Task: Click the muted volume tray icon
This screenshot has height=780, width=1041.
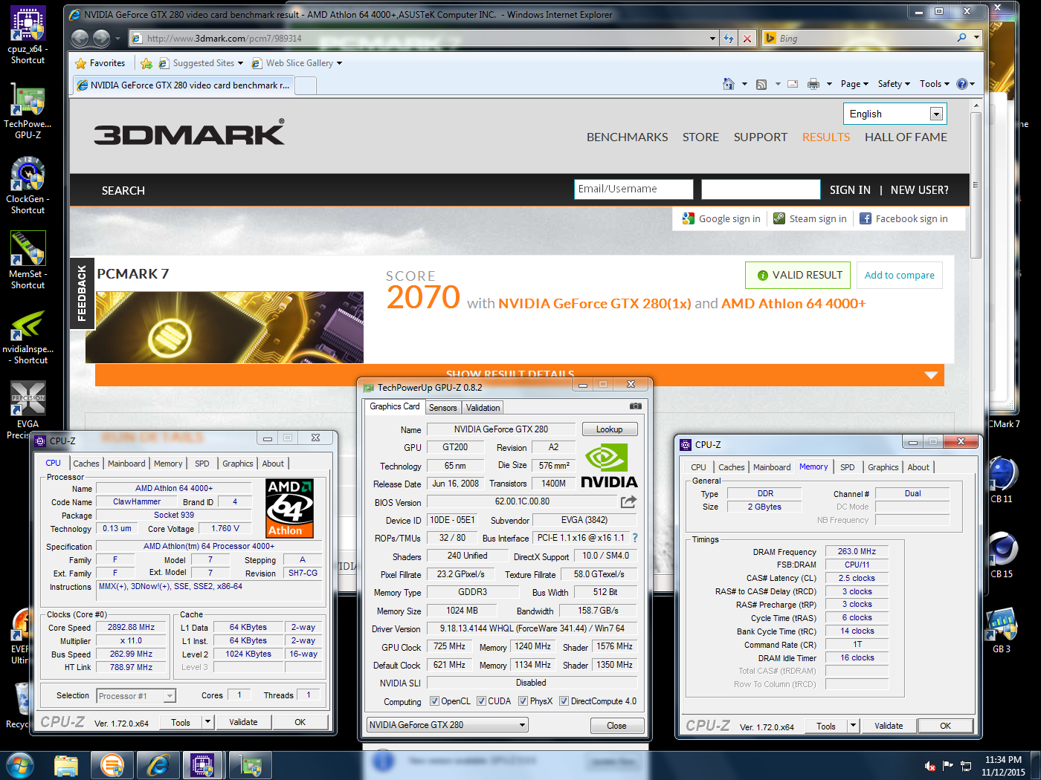Action: click(x=930, y=766)
